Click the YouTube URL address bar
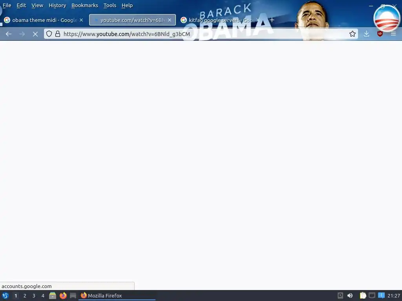 [201, 34]
